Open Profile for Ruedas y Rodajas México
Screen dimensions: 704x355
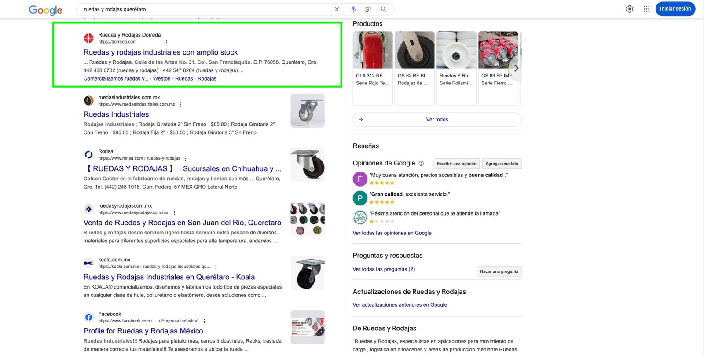pos(143,331)
